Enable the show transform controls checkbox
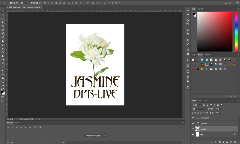This screenshot has height=144, width=240. coord(30,3)
